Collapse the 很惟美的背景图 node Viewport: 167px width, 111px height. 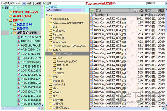point(11,33)
